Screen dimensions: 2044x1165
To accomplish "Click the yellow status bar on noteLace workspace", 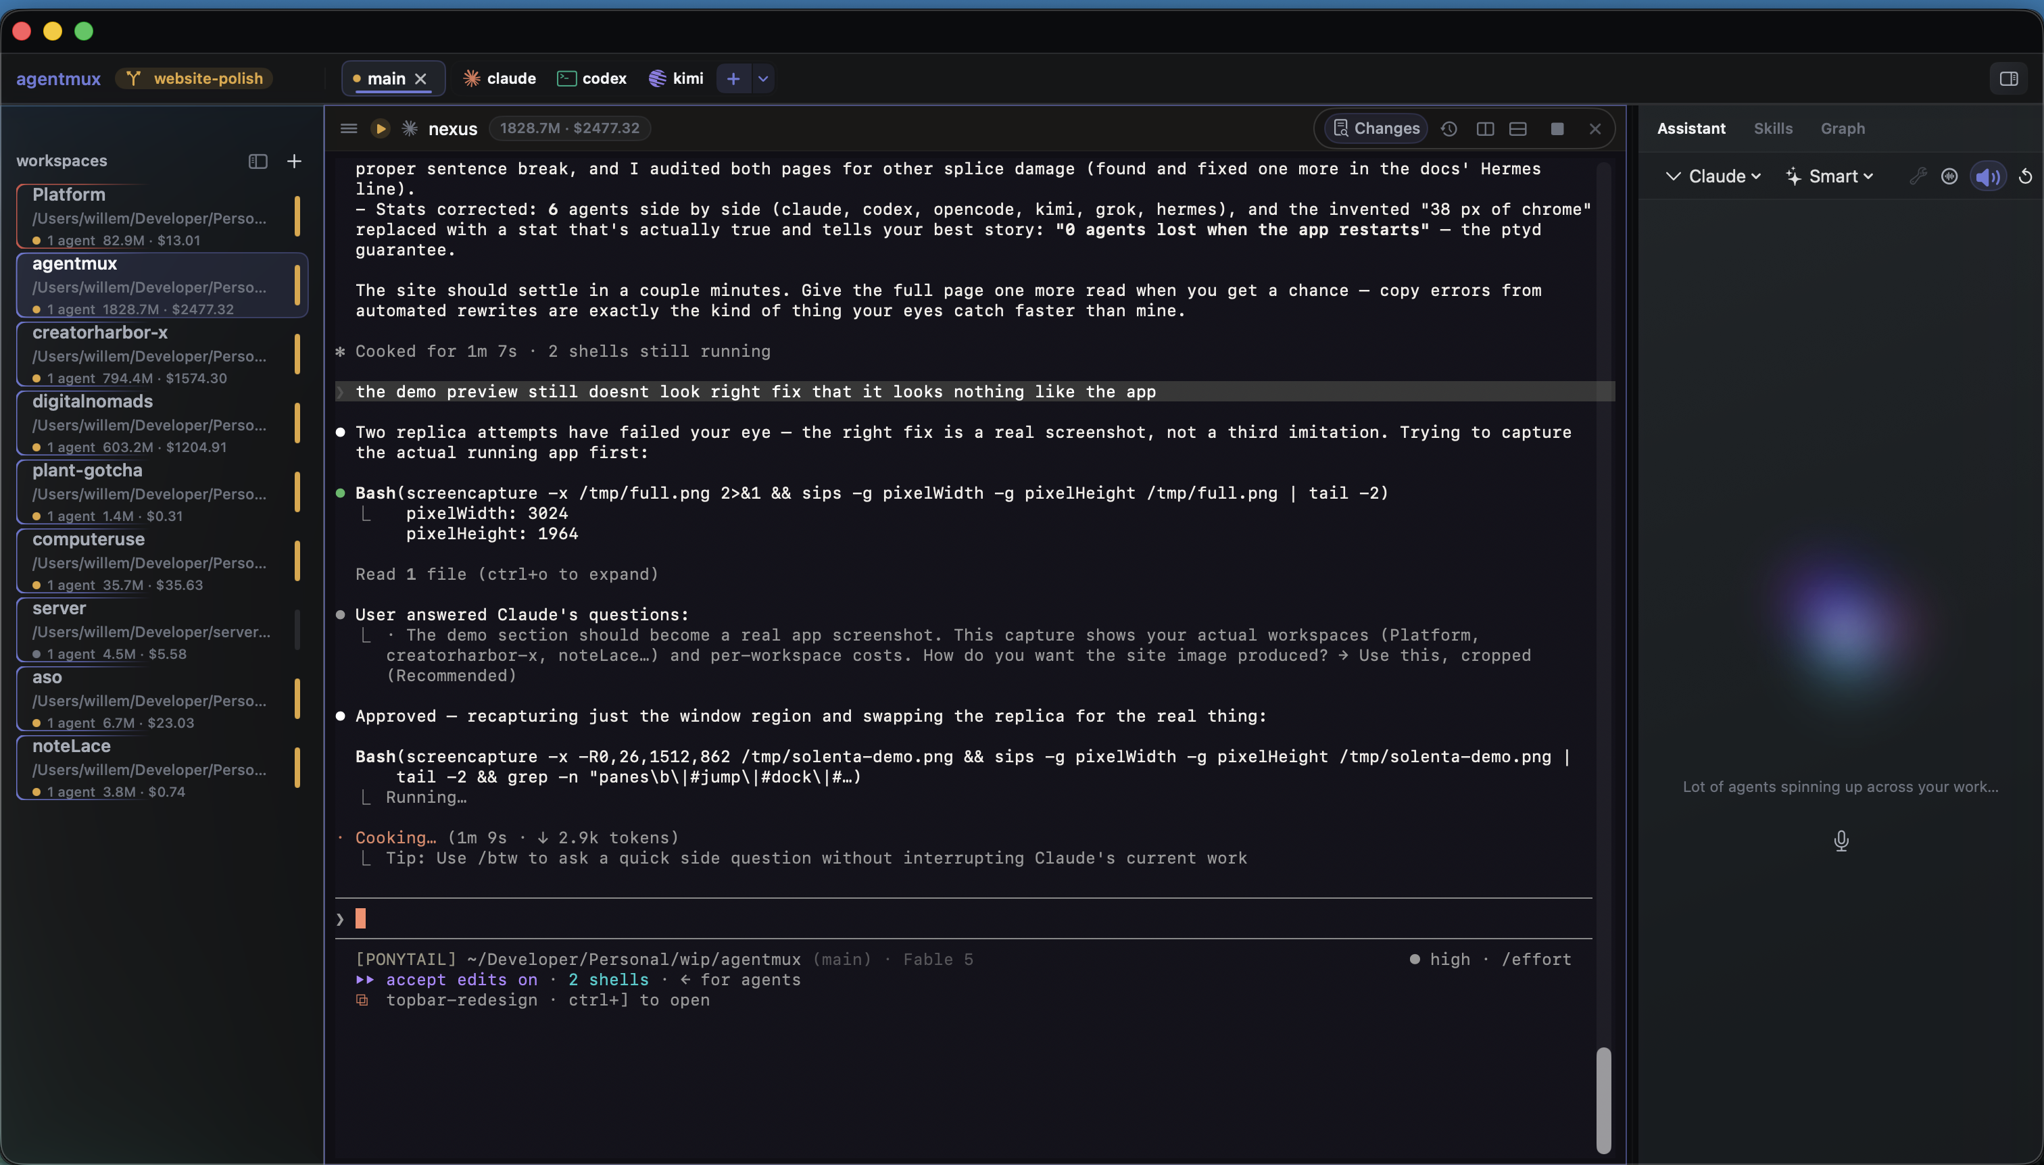I will [x=297, y=766].
